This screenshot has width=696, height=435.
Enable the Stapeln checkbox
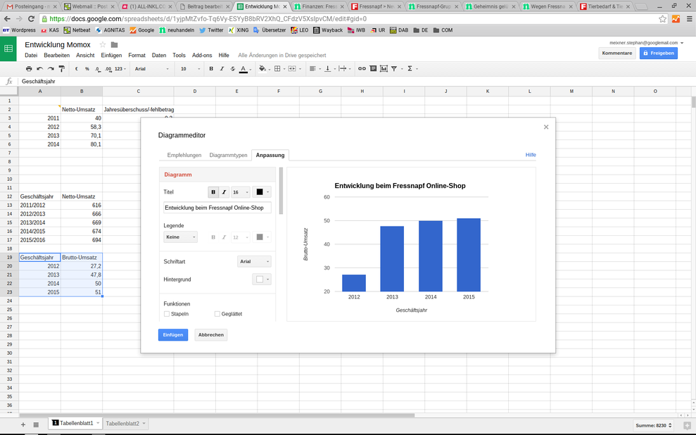[167, 314]
